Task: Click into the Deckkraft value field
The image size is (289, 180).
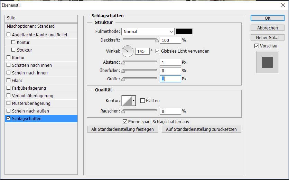Action: click(170, 40)
